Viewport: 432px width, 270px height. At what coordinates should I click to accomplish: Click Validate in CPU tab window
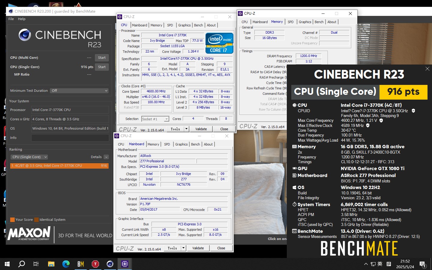click(x=201, y=129)
